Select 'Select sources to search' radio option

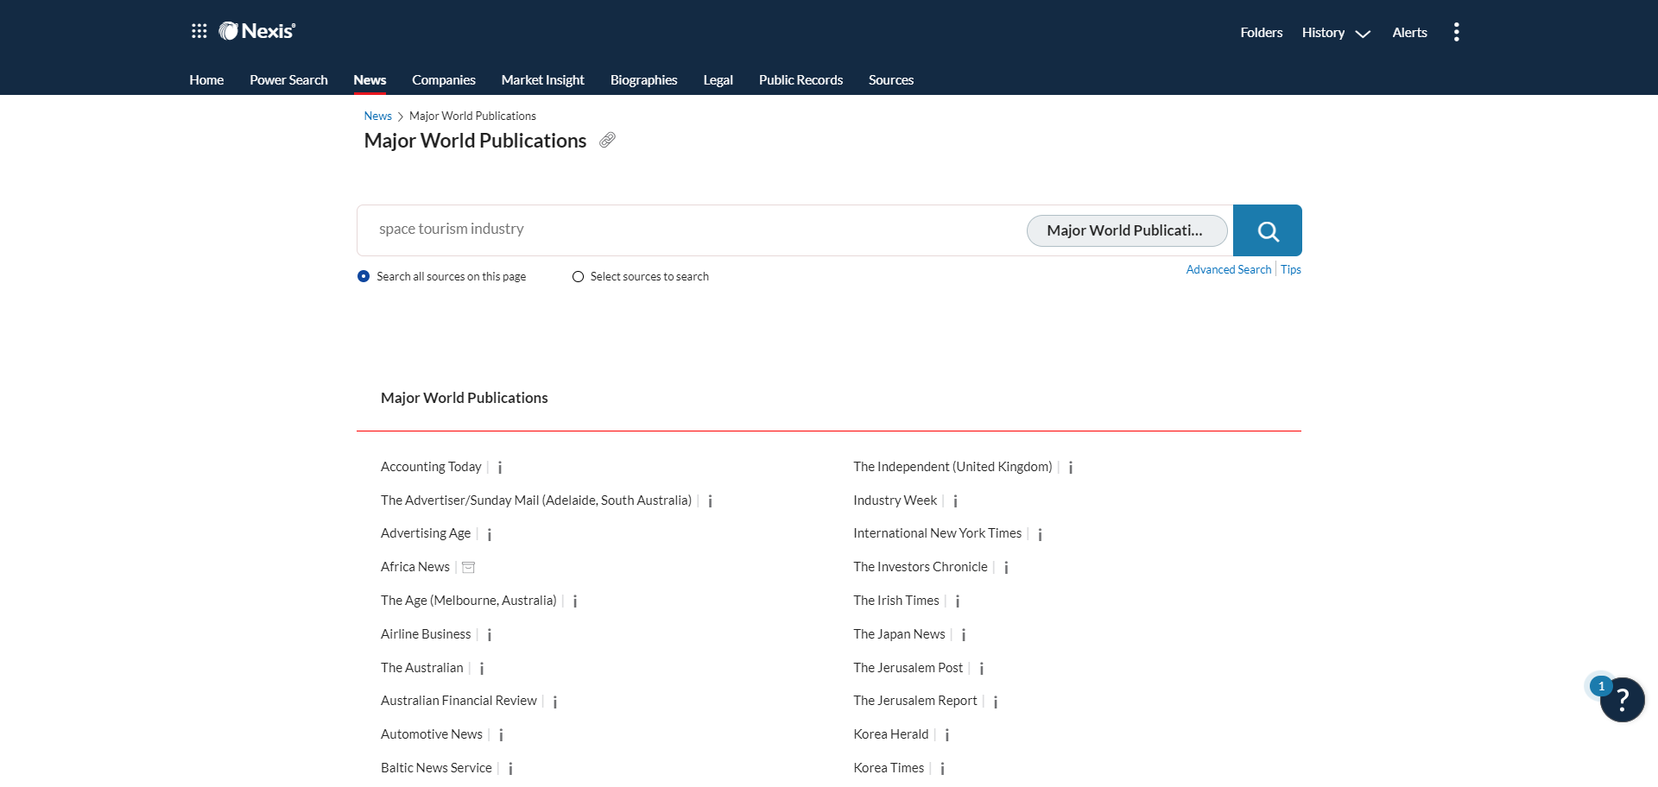click(578, 276)
